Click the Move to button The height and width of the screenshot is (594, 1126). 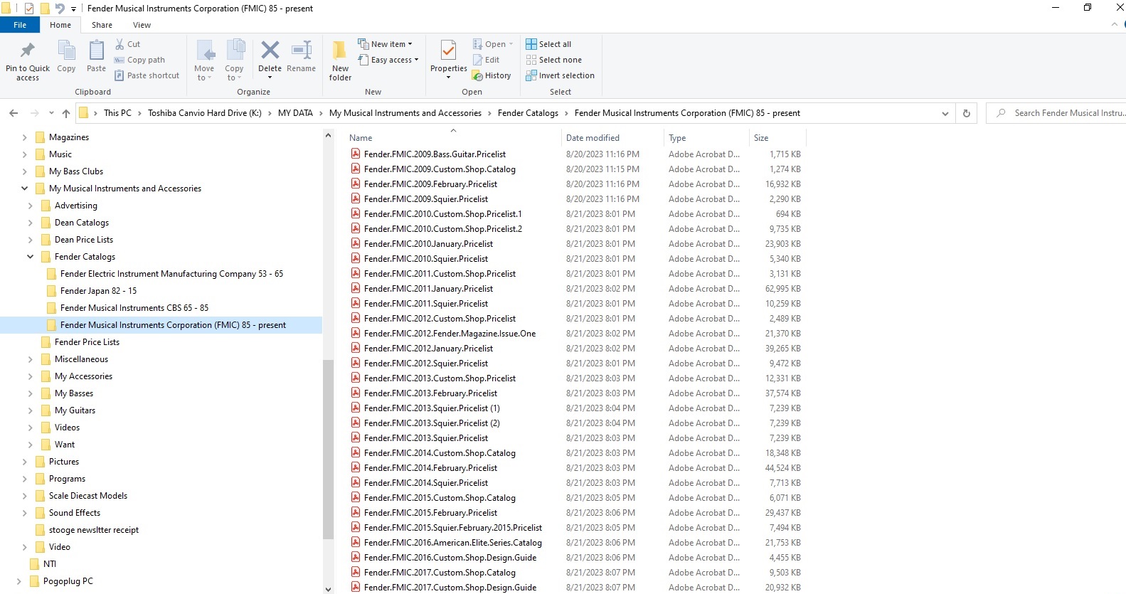[x=204, y=60]
